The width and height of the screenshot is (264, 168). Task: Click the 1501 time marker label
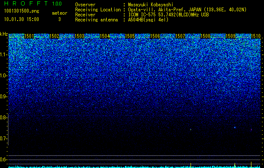coord(29,36)
